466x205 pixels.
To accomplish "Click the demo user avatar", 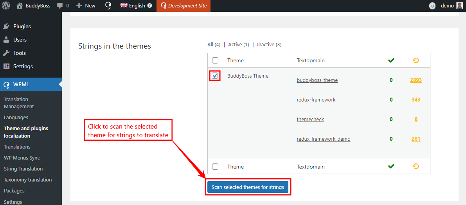I will [x=459, y=5].
